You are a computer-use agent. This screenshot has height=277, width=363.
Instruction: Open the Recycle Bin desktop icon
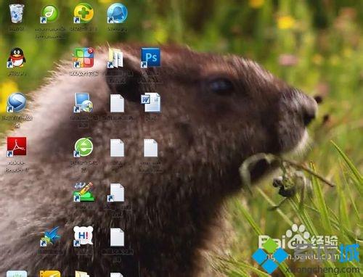point(17,13)
